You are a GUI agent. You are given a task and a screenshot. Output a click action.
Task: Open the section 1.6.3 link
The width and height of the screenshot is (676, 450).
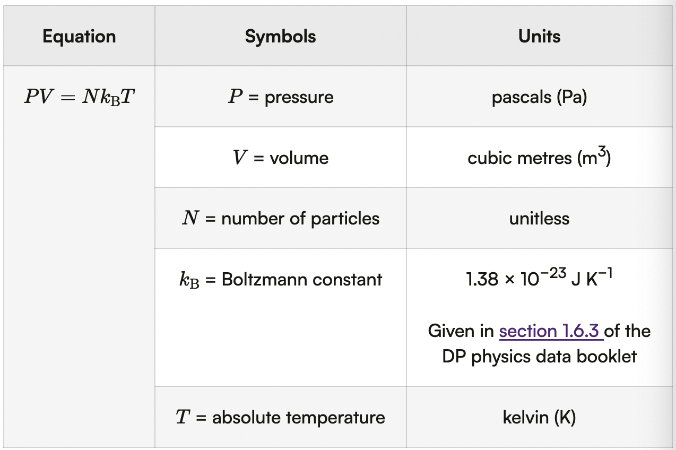pos(550,331)
